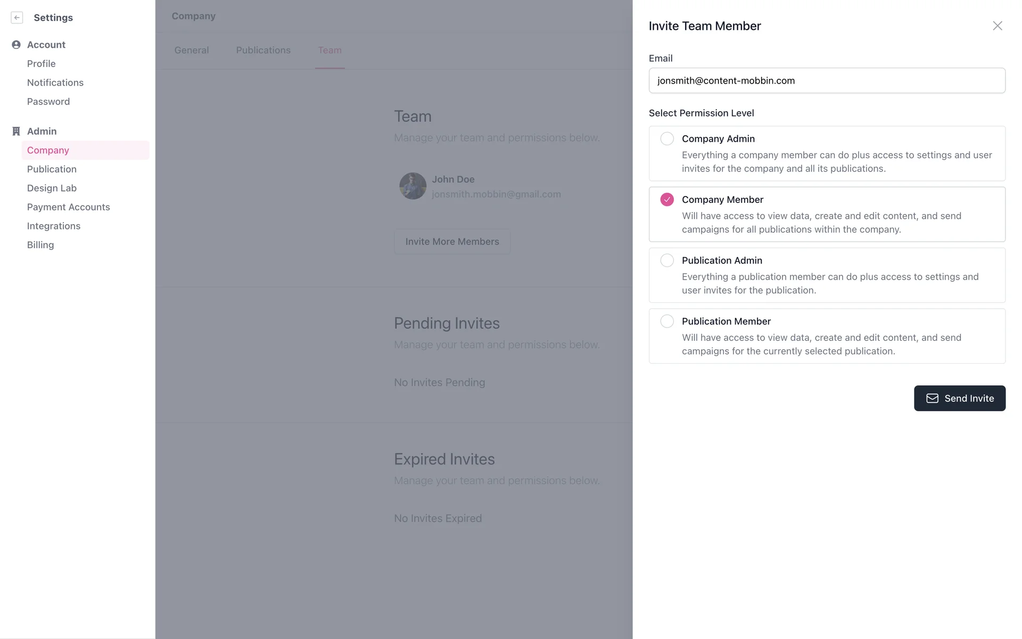
Task: Open the Design Lab section
Action: point(52,188)
